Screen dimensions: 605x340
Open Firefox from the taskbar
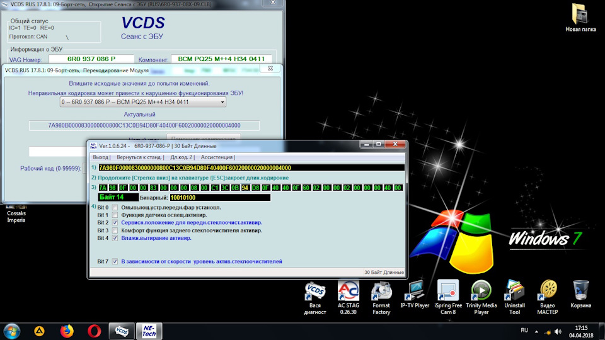(x=67, y=331)
